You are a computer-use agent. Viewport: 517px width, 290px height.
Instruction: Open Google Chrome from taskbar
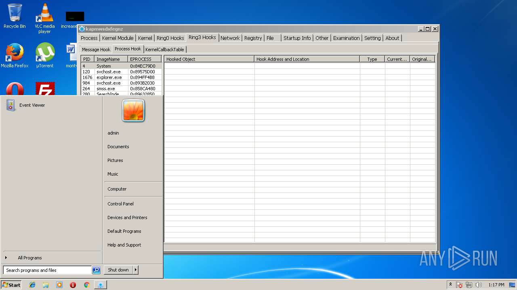pyautogui.click(x=86, y=285)
